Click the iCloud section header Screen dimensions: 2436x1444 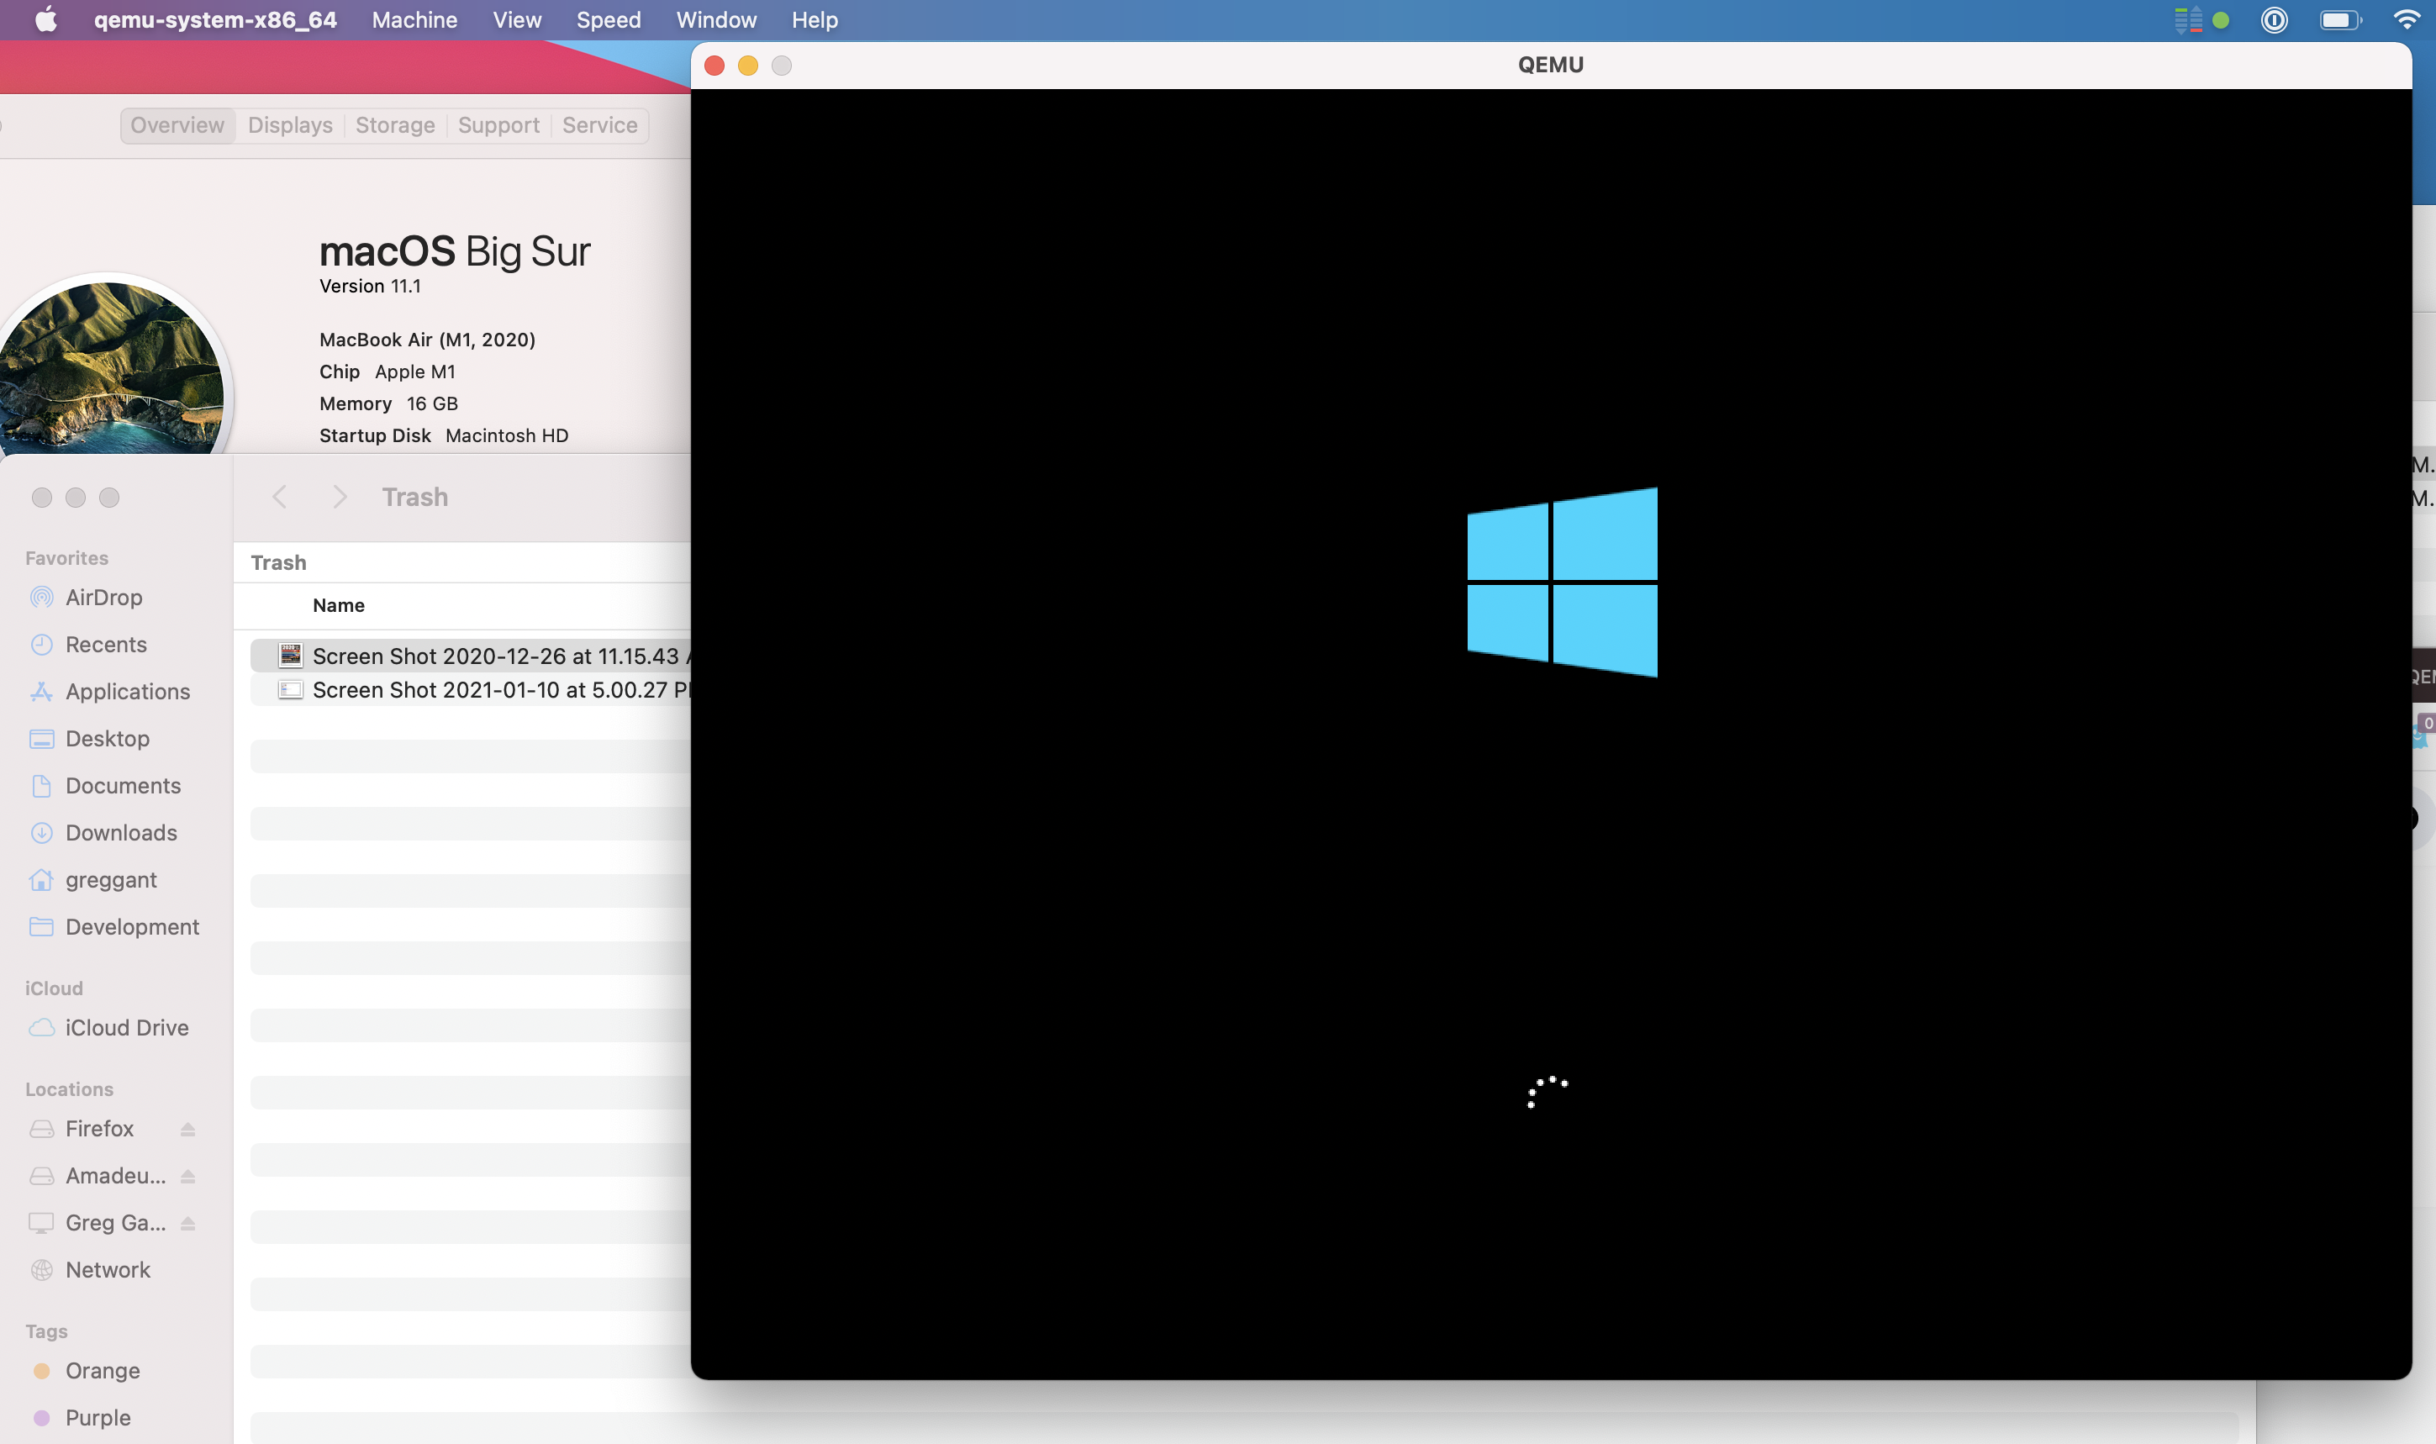point(54,988)
